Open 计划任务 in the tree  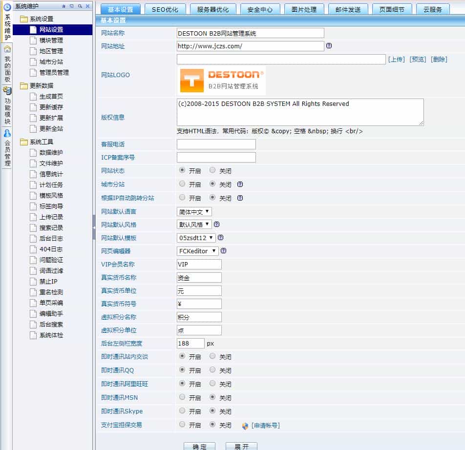point(51,185)
